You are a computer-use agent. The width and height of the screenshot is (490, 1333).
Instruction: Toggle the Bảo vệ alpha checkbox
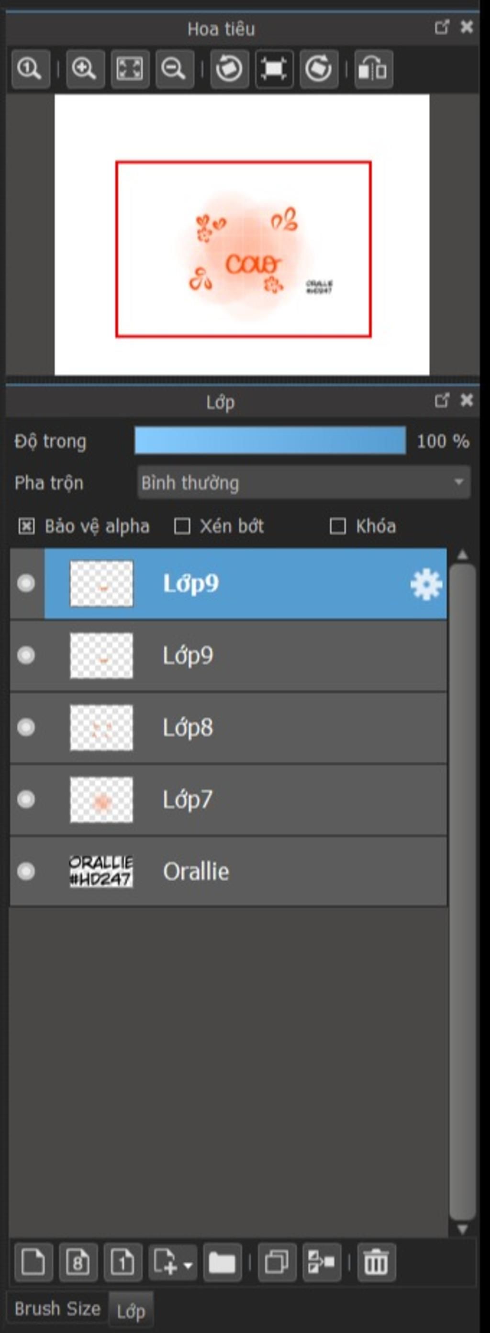[26, 526]
